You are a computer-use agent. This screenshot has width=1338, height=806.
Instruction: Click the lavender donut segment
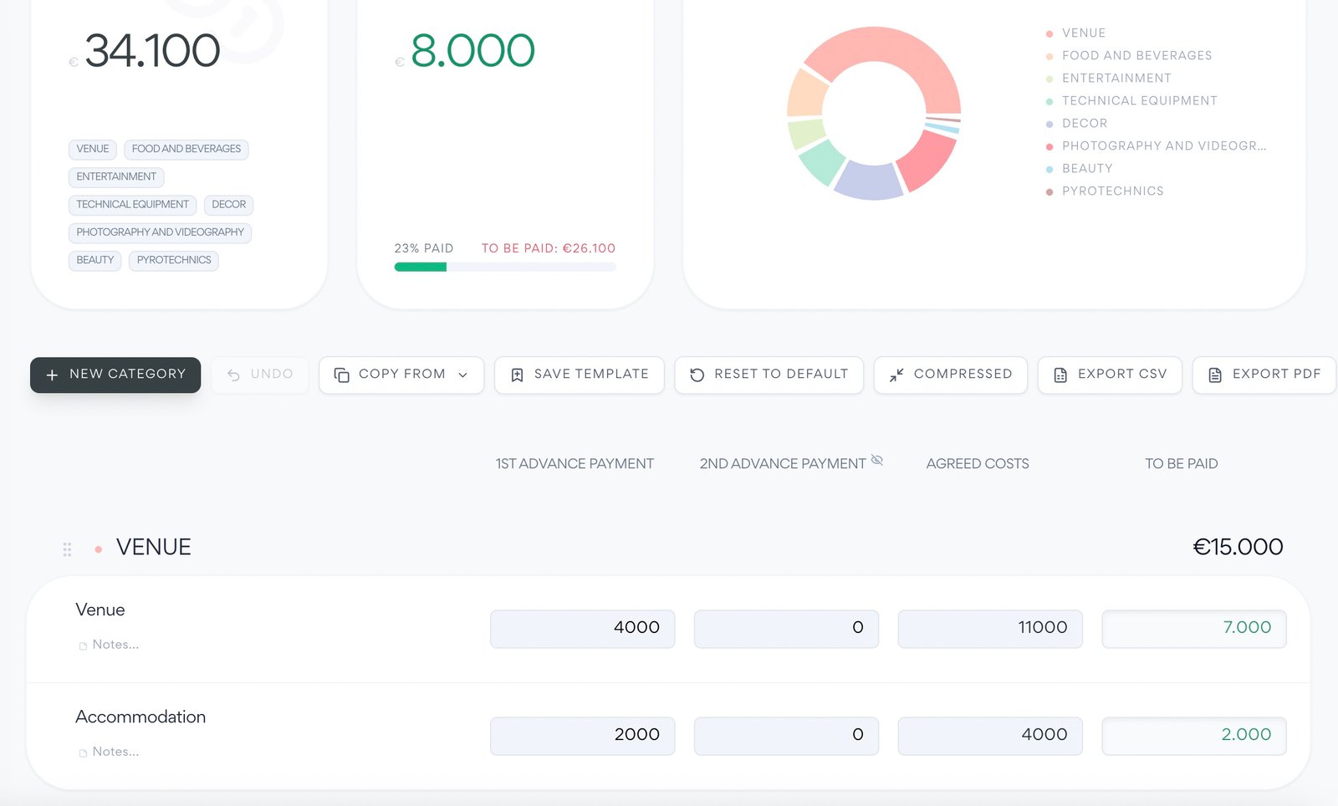pos(870,181)
